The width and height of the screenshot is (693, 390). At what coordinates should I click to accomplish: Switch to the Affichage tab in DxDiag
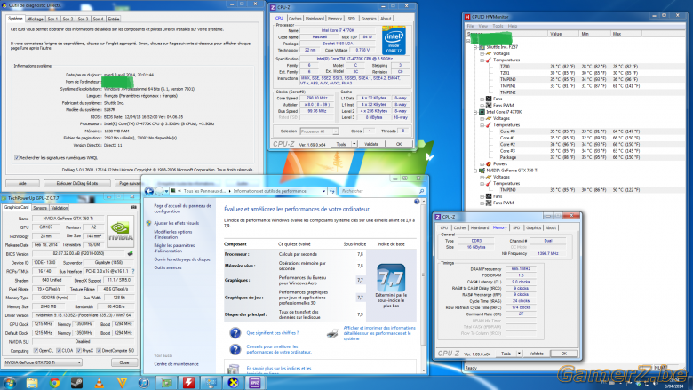pos(35,19)
